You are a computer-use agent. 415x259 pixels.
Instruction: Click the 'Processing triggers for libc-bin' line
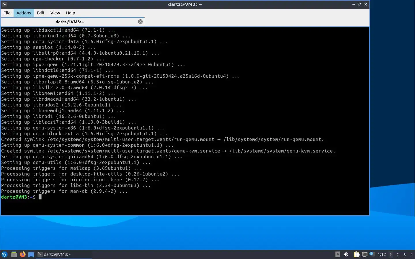76,185
